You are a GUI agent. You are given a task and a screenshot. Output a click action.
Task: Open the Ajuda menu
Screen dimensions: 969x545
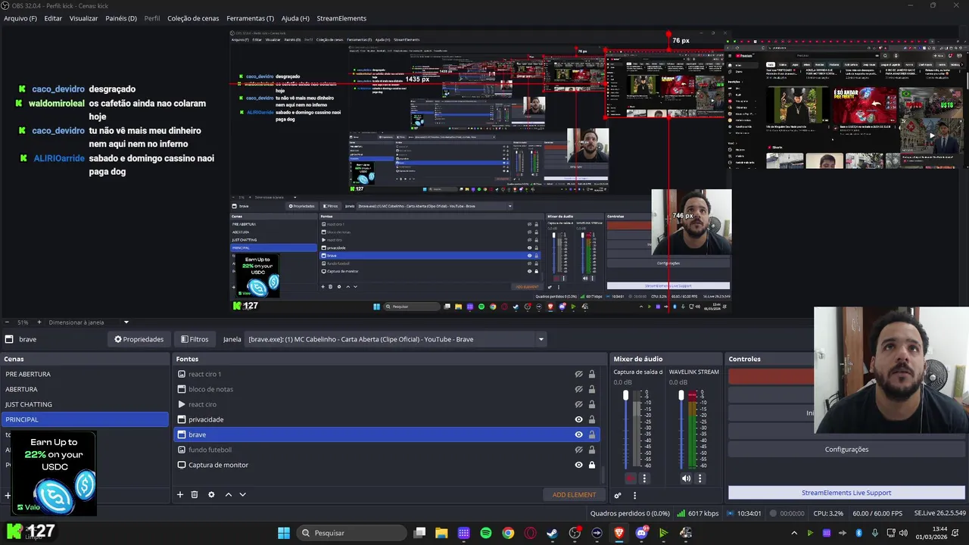point(295,18)
